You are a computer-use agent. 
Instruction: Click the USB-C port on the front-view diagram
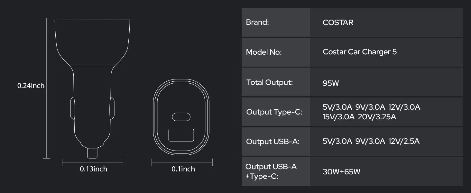[181, 117]
